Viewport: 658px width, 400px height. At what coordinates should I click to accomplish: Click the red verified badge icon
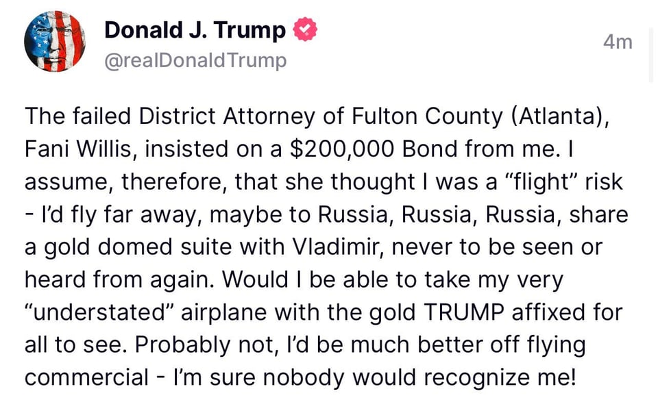coord(305,29)
